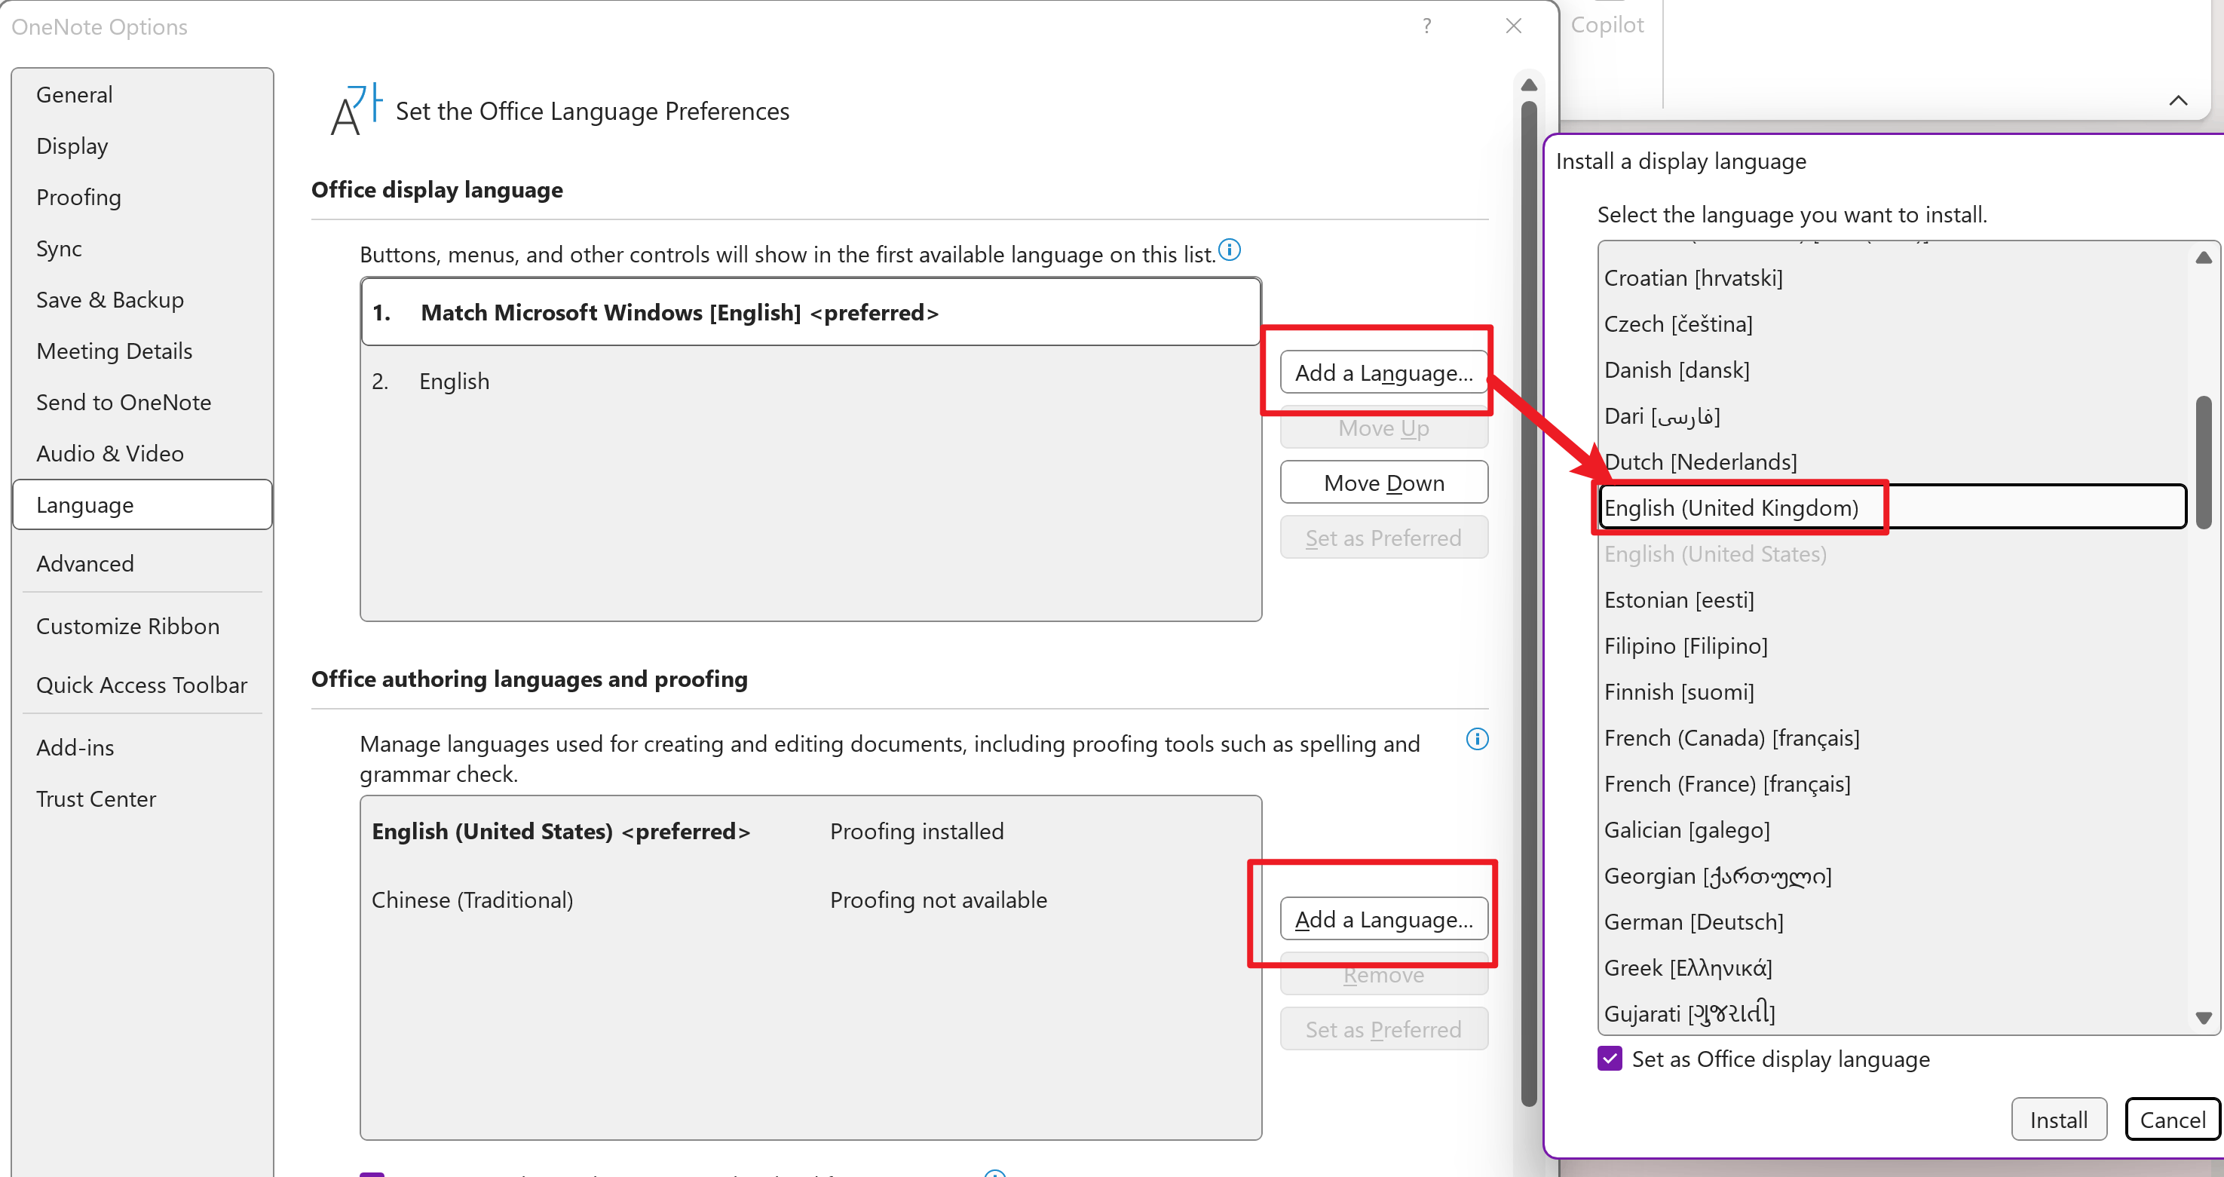This screenshot has width=2224, height=1177.
Task: Open Audio & Video options
Action: click(x=143, y=453)
